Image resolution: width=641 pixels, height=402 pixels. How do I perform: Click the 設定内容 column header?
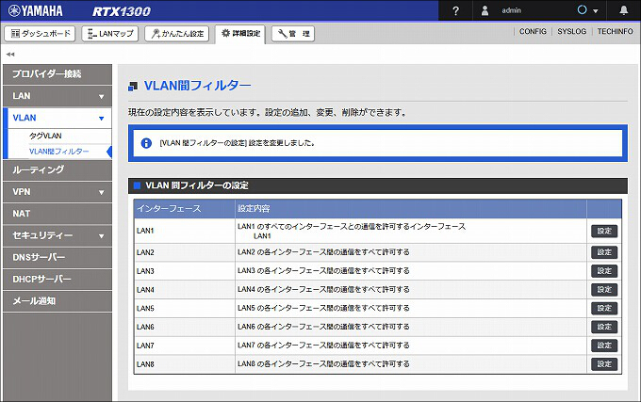(x=411, y=209)
